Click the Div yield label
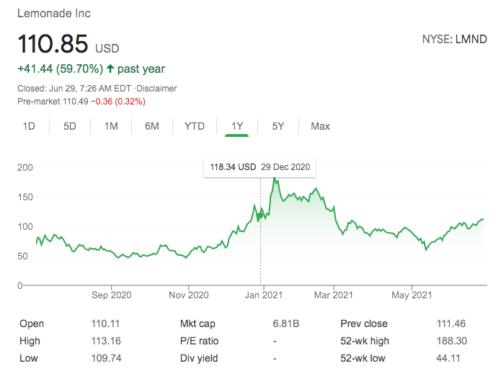The width and height of the screenshot is (501, 379). click(x=199, y=358)
